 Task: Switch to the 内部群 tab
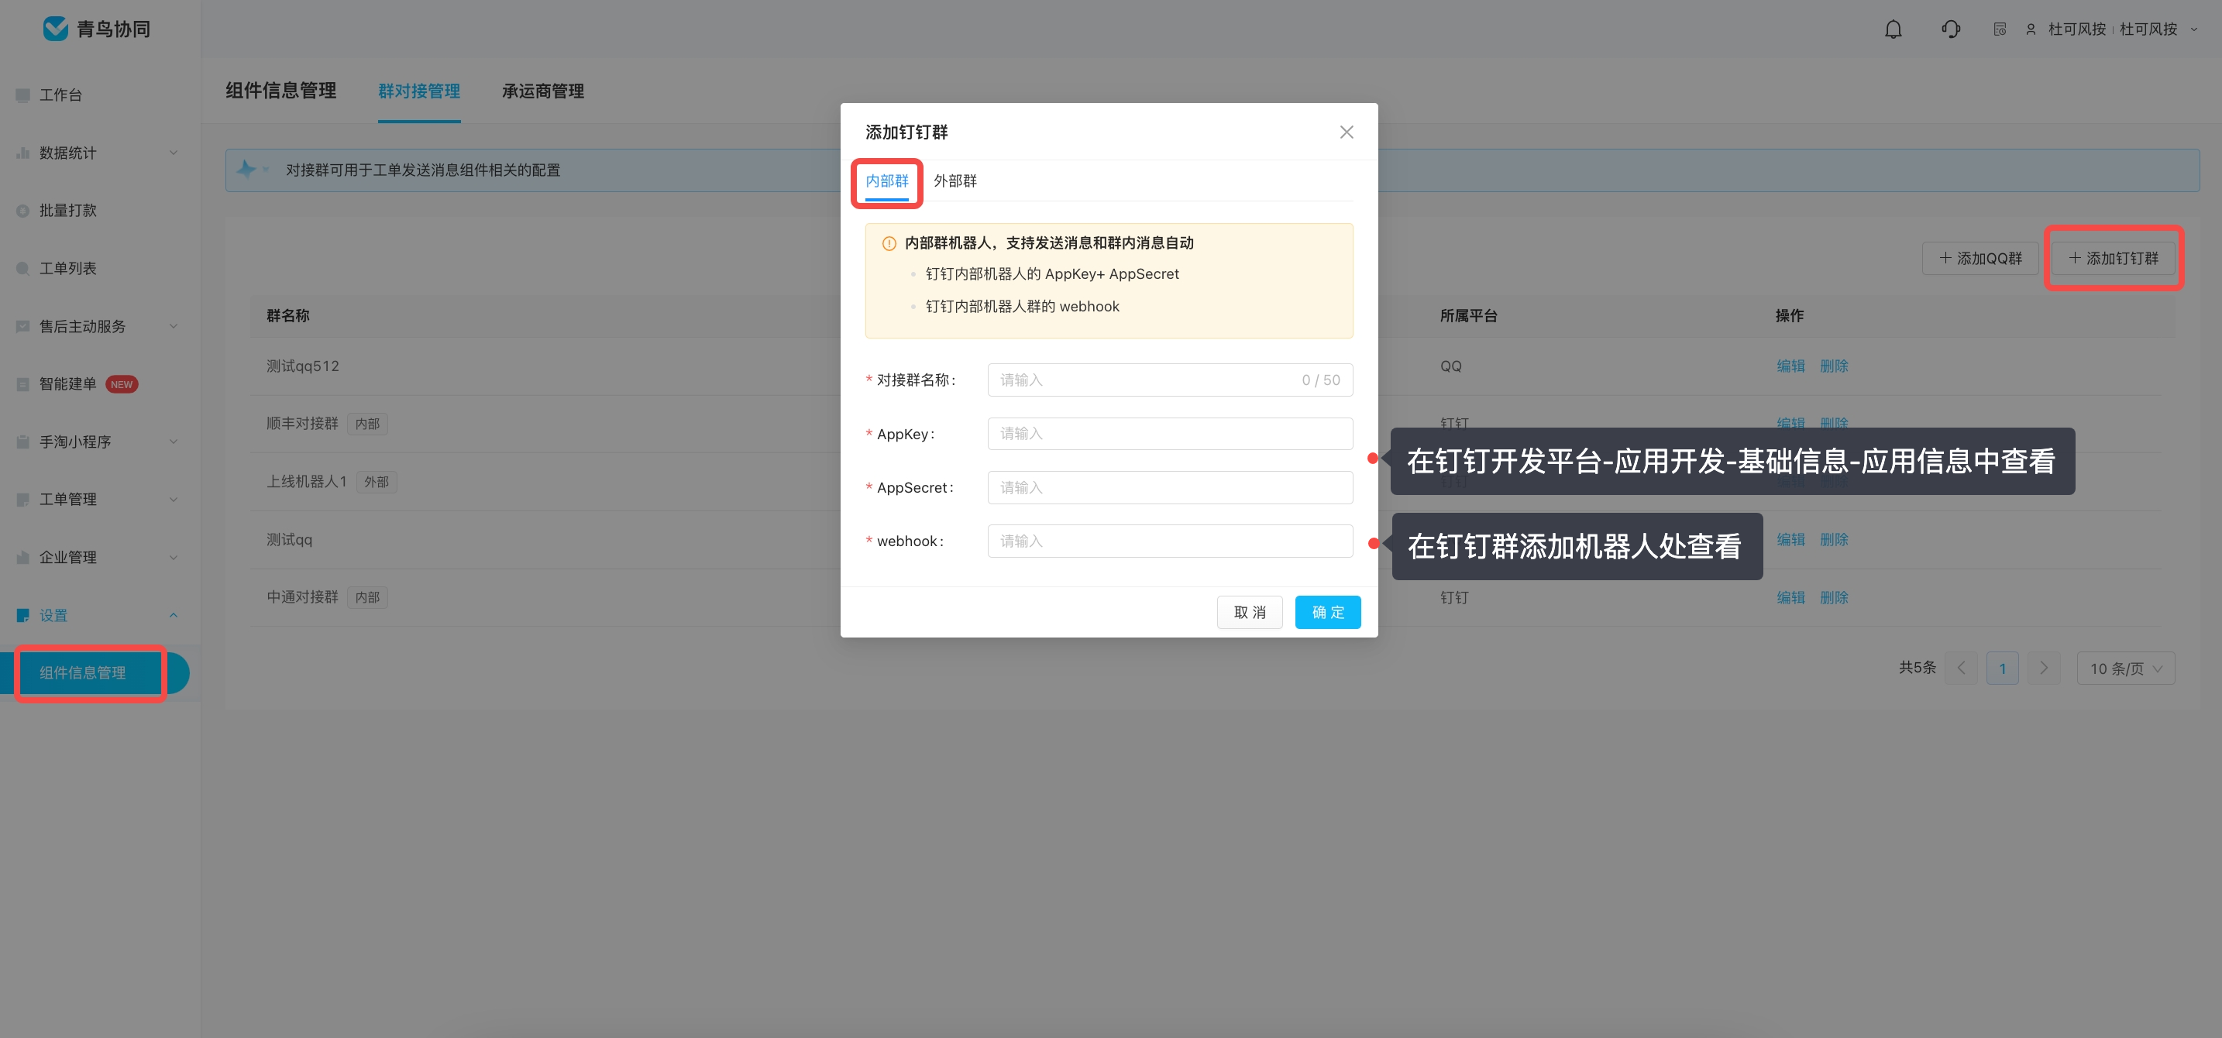coord(887,181)
